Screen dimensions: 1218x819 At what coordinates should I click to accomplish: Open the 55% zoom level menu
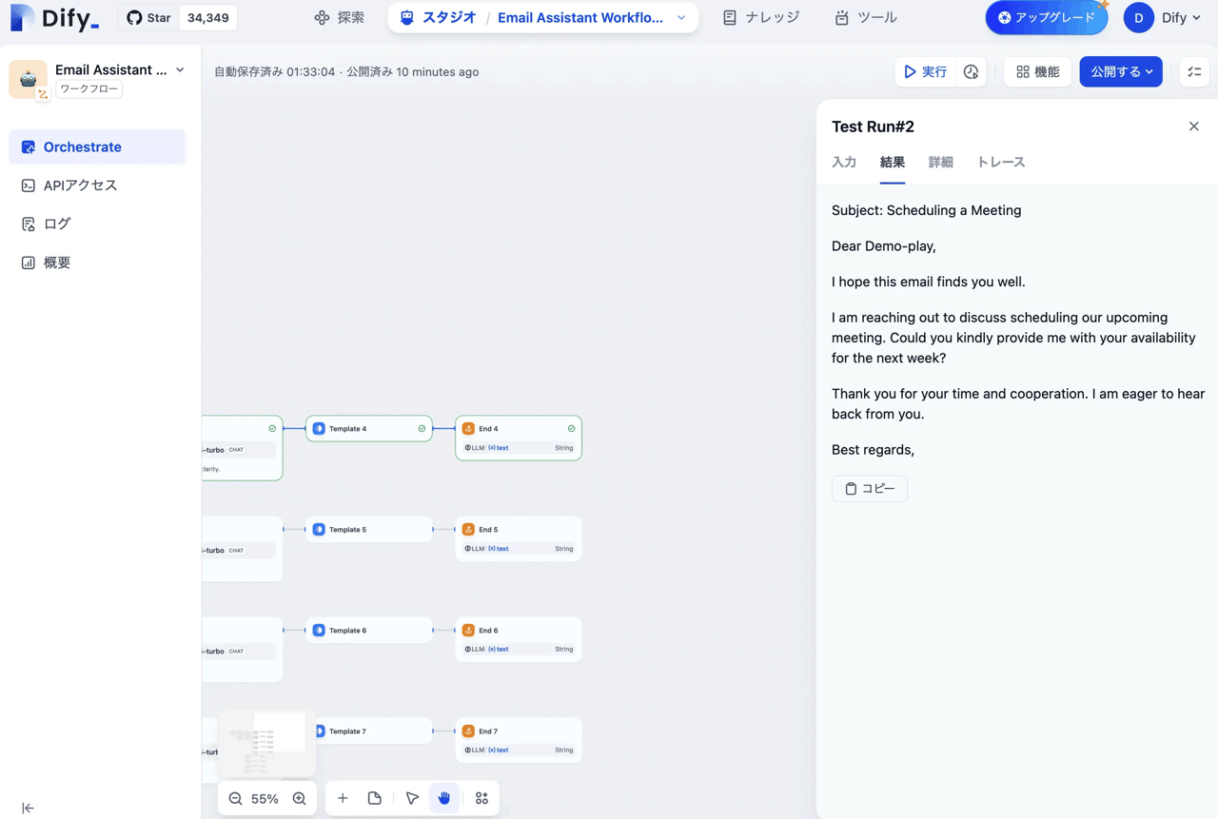click(x=265, y=799)
